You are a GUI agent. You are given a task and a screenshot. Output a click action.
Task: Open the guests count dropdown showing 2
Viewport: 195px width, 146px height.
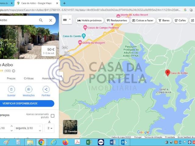point(49,128)
